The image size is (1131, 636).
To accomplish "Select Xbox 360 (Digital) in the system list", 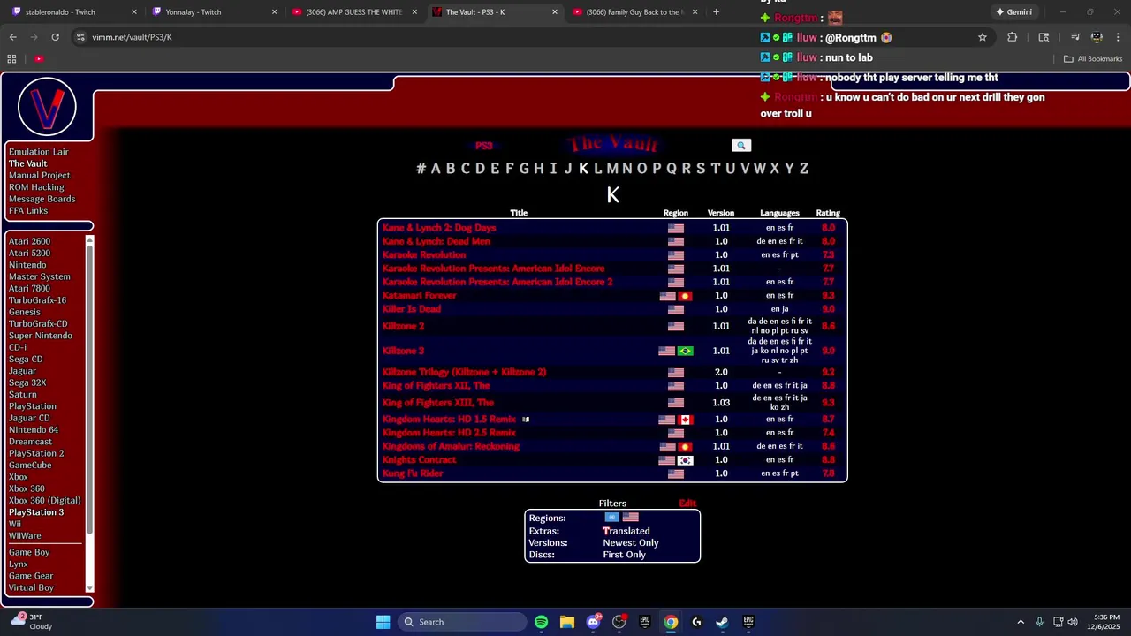I will [45, 501].
